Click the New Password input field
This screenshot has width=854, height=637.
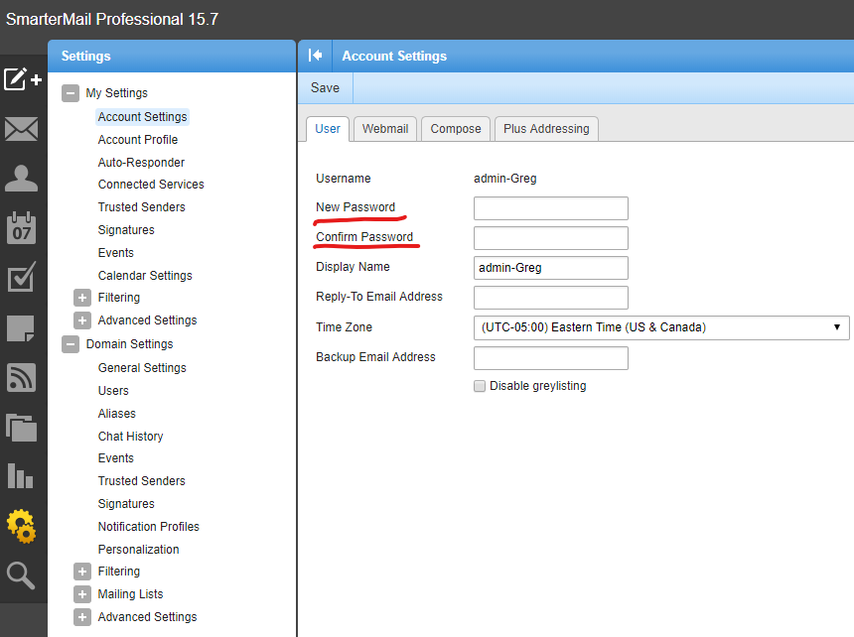click(x=550, y=208)
